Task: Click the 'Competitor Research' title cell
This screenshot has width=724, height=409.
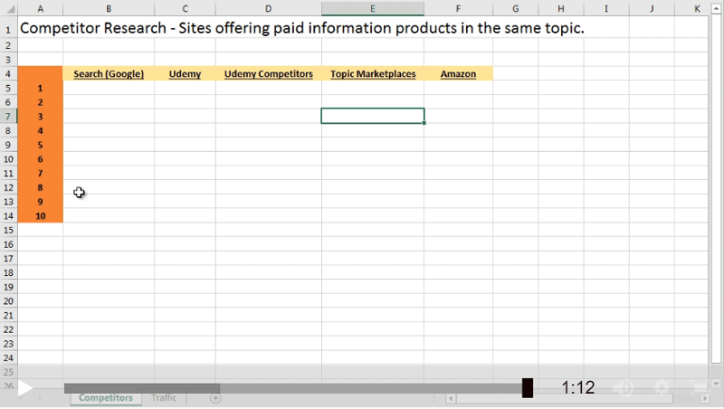Action: tap(302, 28)
